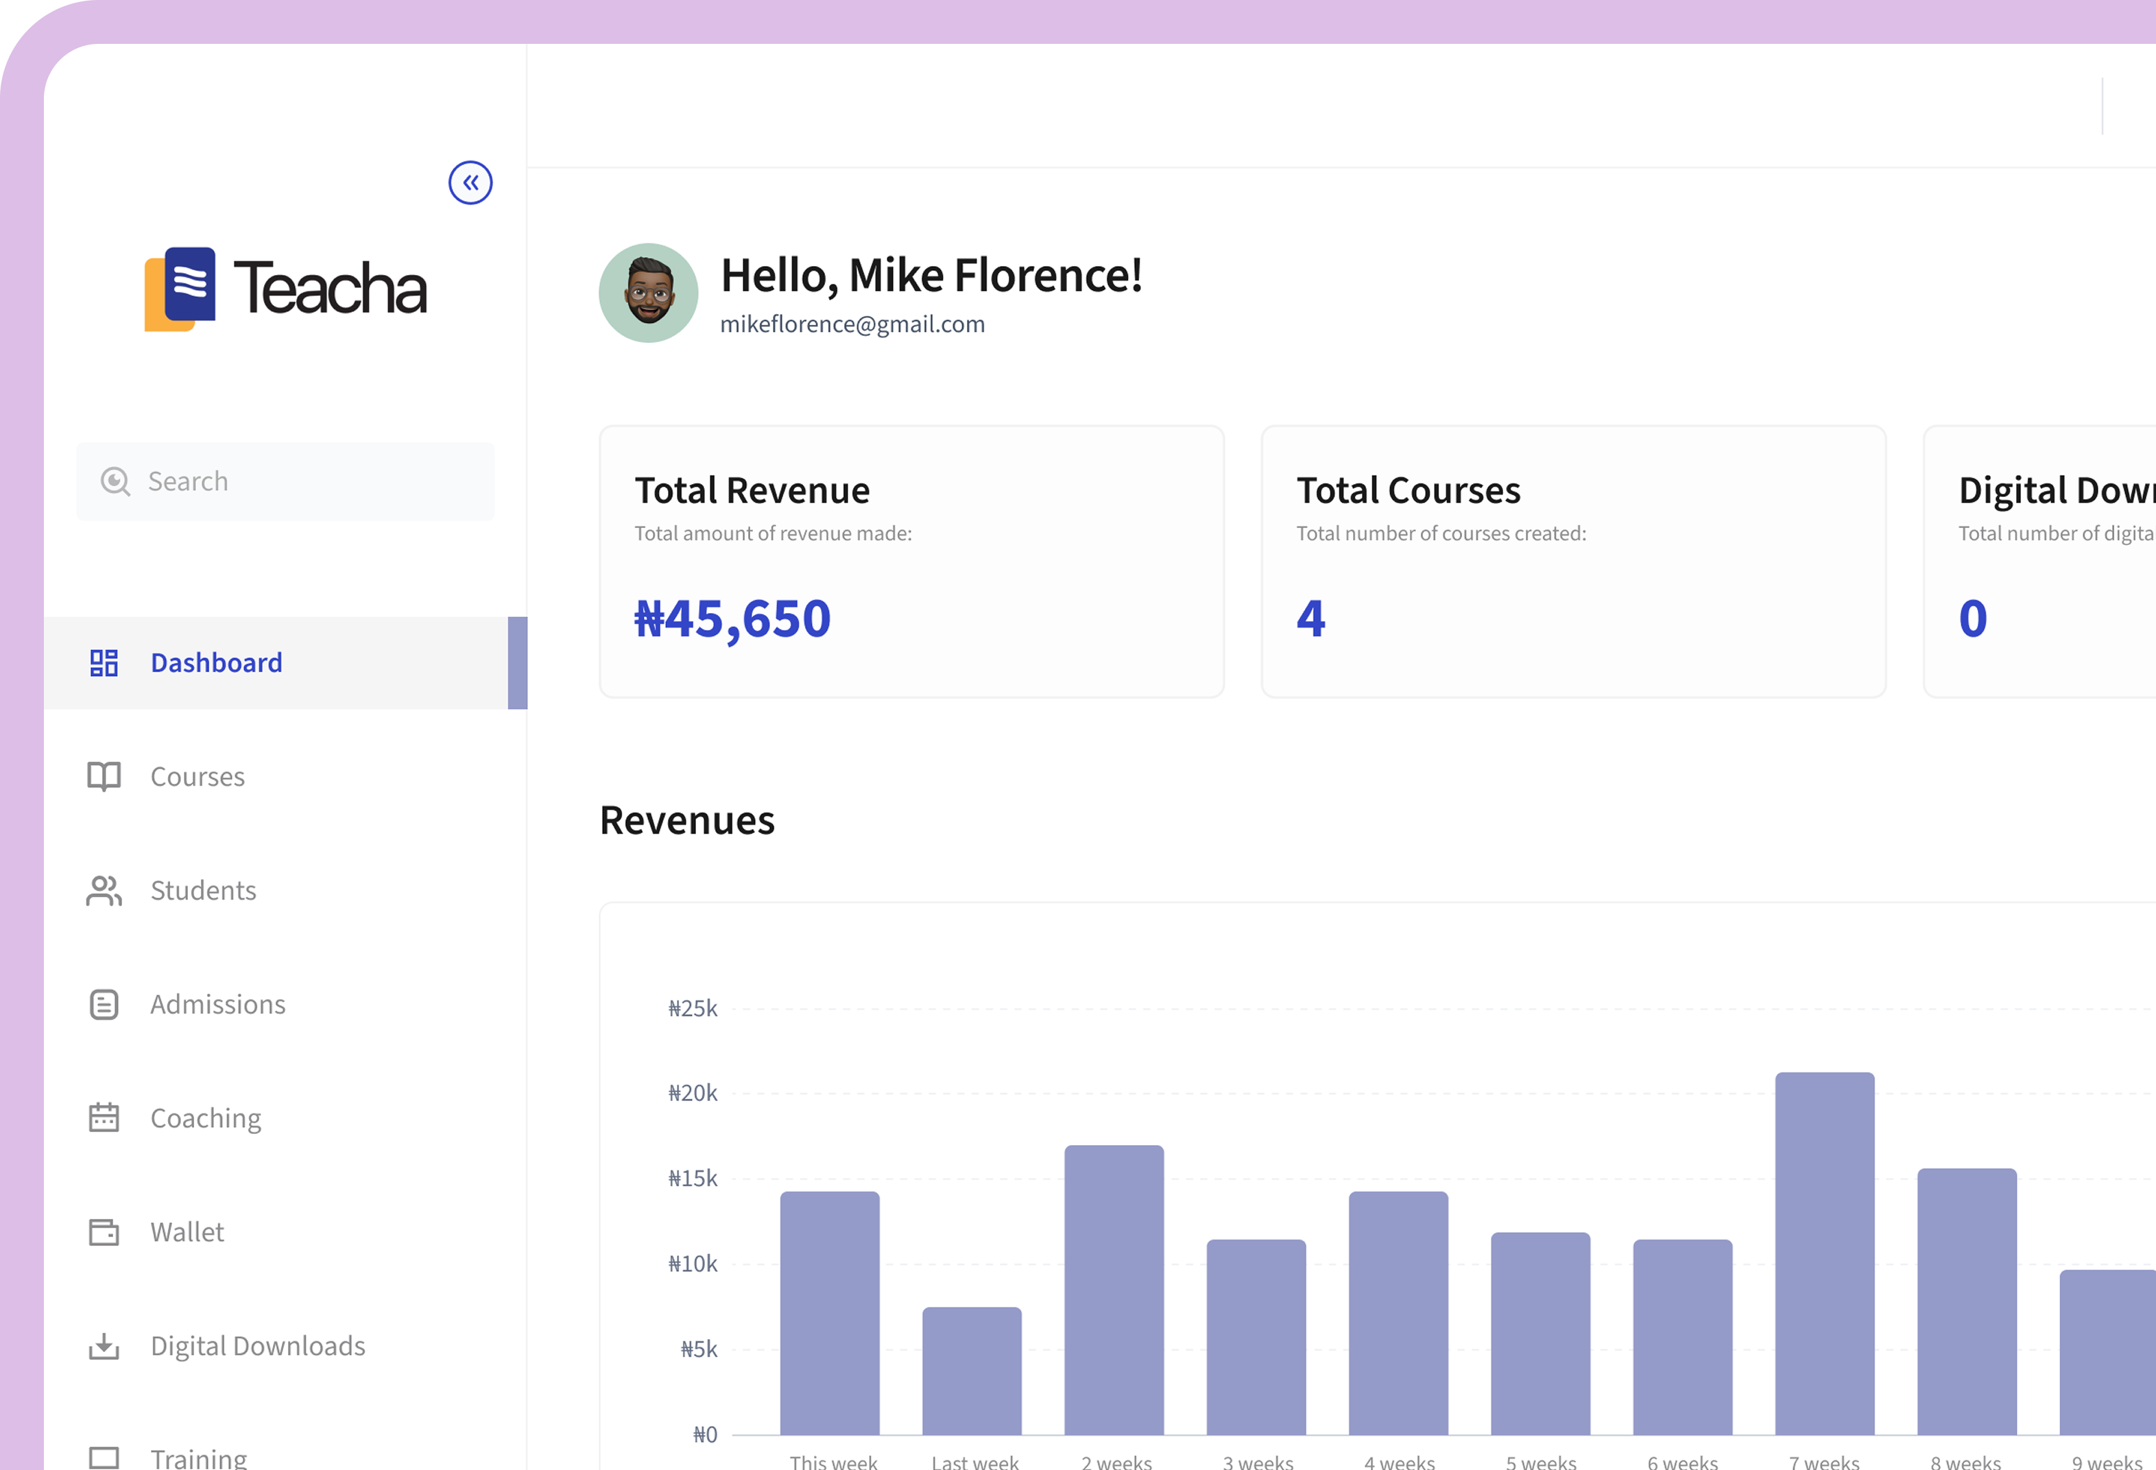This screenshot has height=1470, width=2156.
Task: Go to the Courses section
Action: click(x=197, y=776)
